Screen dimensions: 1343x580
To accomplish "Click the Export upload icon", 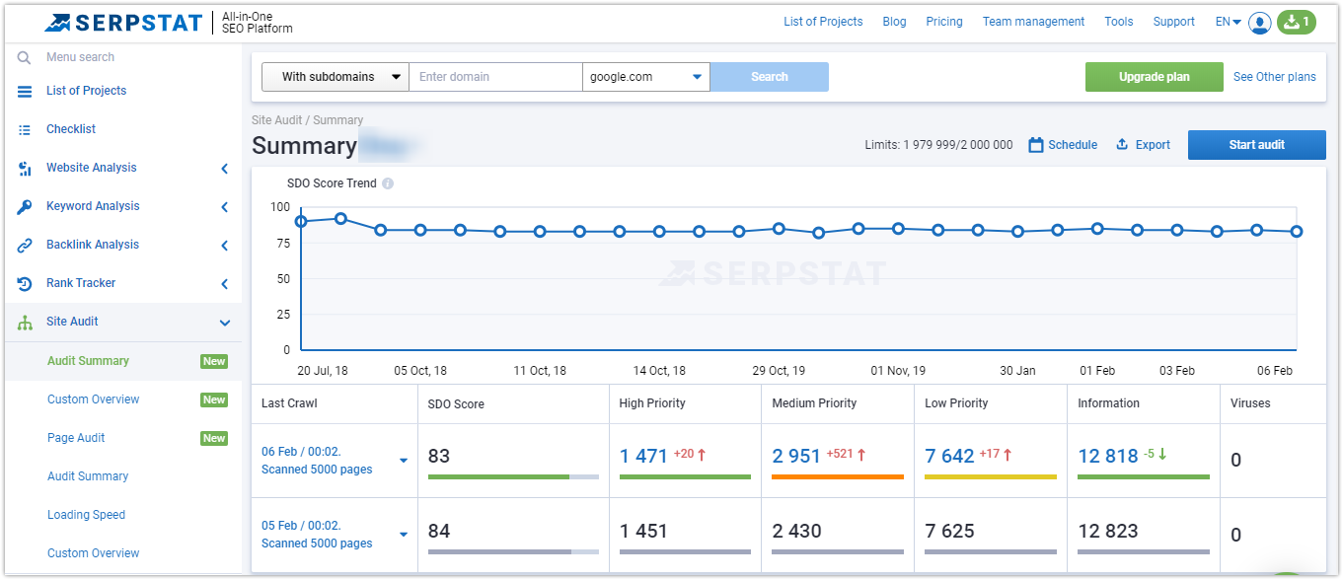I will click(1122, 145).
